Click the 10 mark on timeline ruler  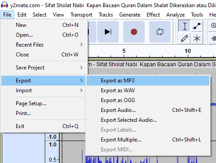pyautogui.click(x=188, y=51)
